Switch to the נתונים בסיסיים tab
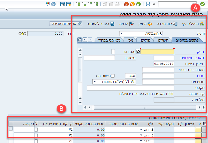This screenshot has width=208, height=143. tap(187, 40)
